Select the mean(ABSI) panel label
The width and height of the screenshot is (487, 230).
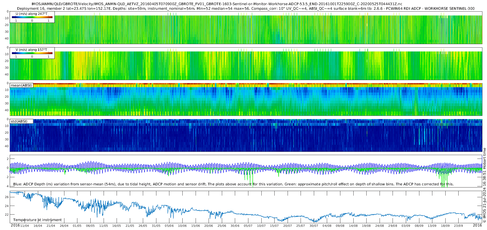coord(21,85)
